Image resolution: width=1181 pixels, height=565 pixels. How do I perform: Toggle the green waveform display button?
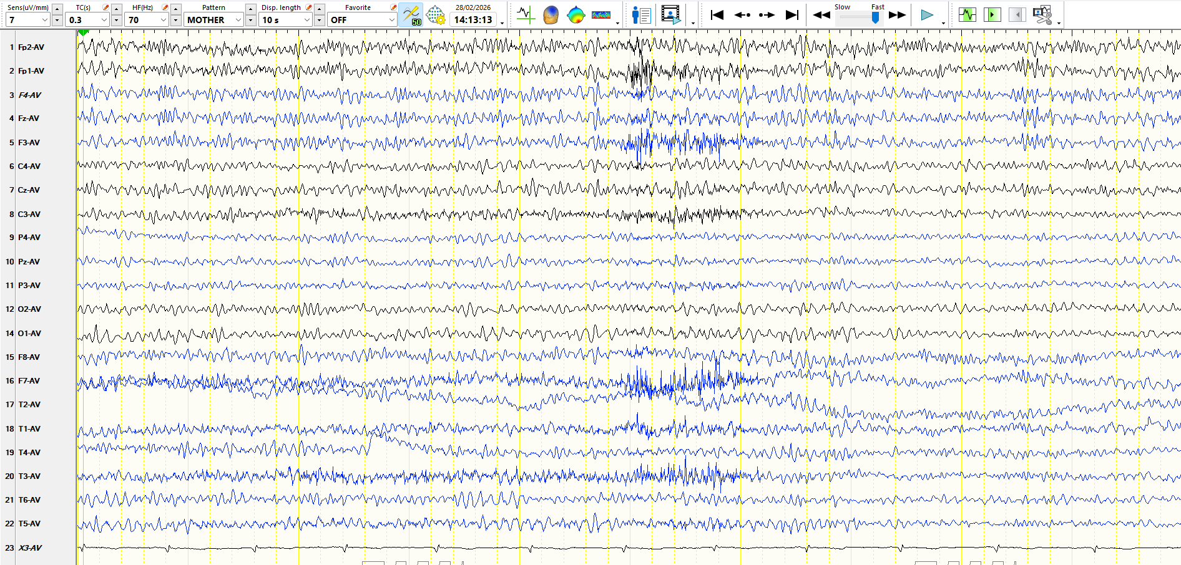pos(968,14)
